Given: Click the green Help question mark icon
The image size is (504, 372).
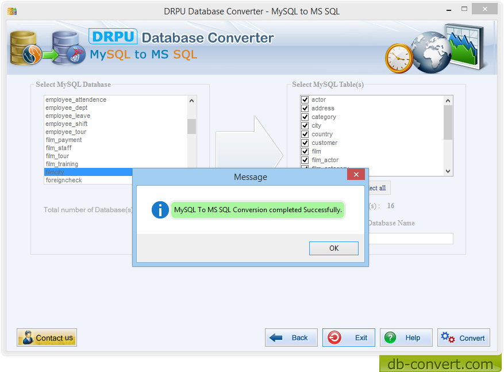Looking at the screenshot, I should 390,338.
